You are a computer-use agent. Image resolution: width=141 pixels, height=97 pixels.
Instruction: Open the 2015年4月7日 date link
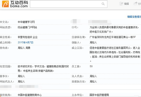pyautogui.click(x=26, y=43)
